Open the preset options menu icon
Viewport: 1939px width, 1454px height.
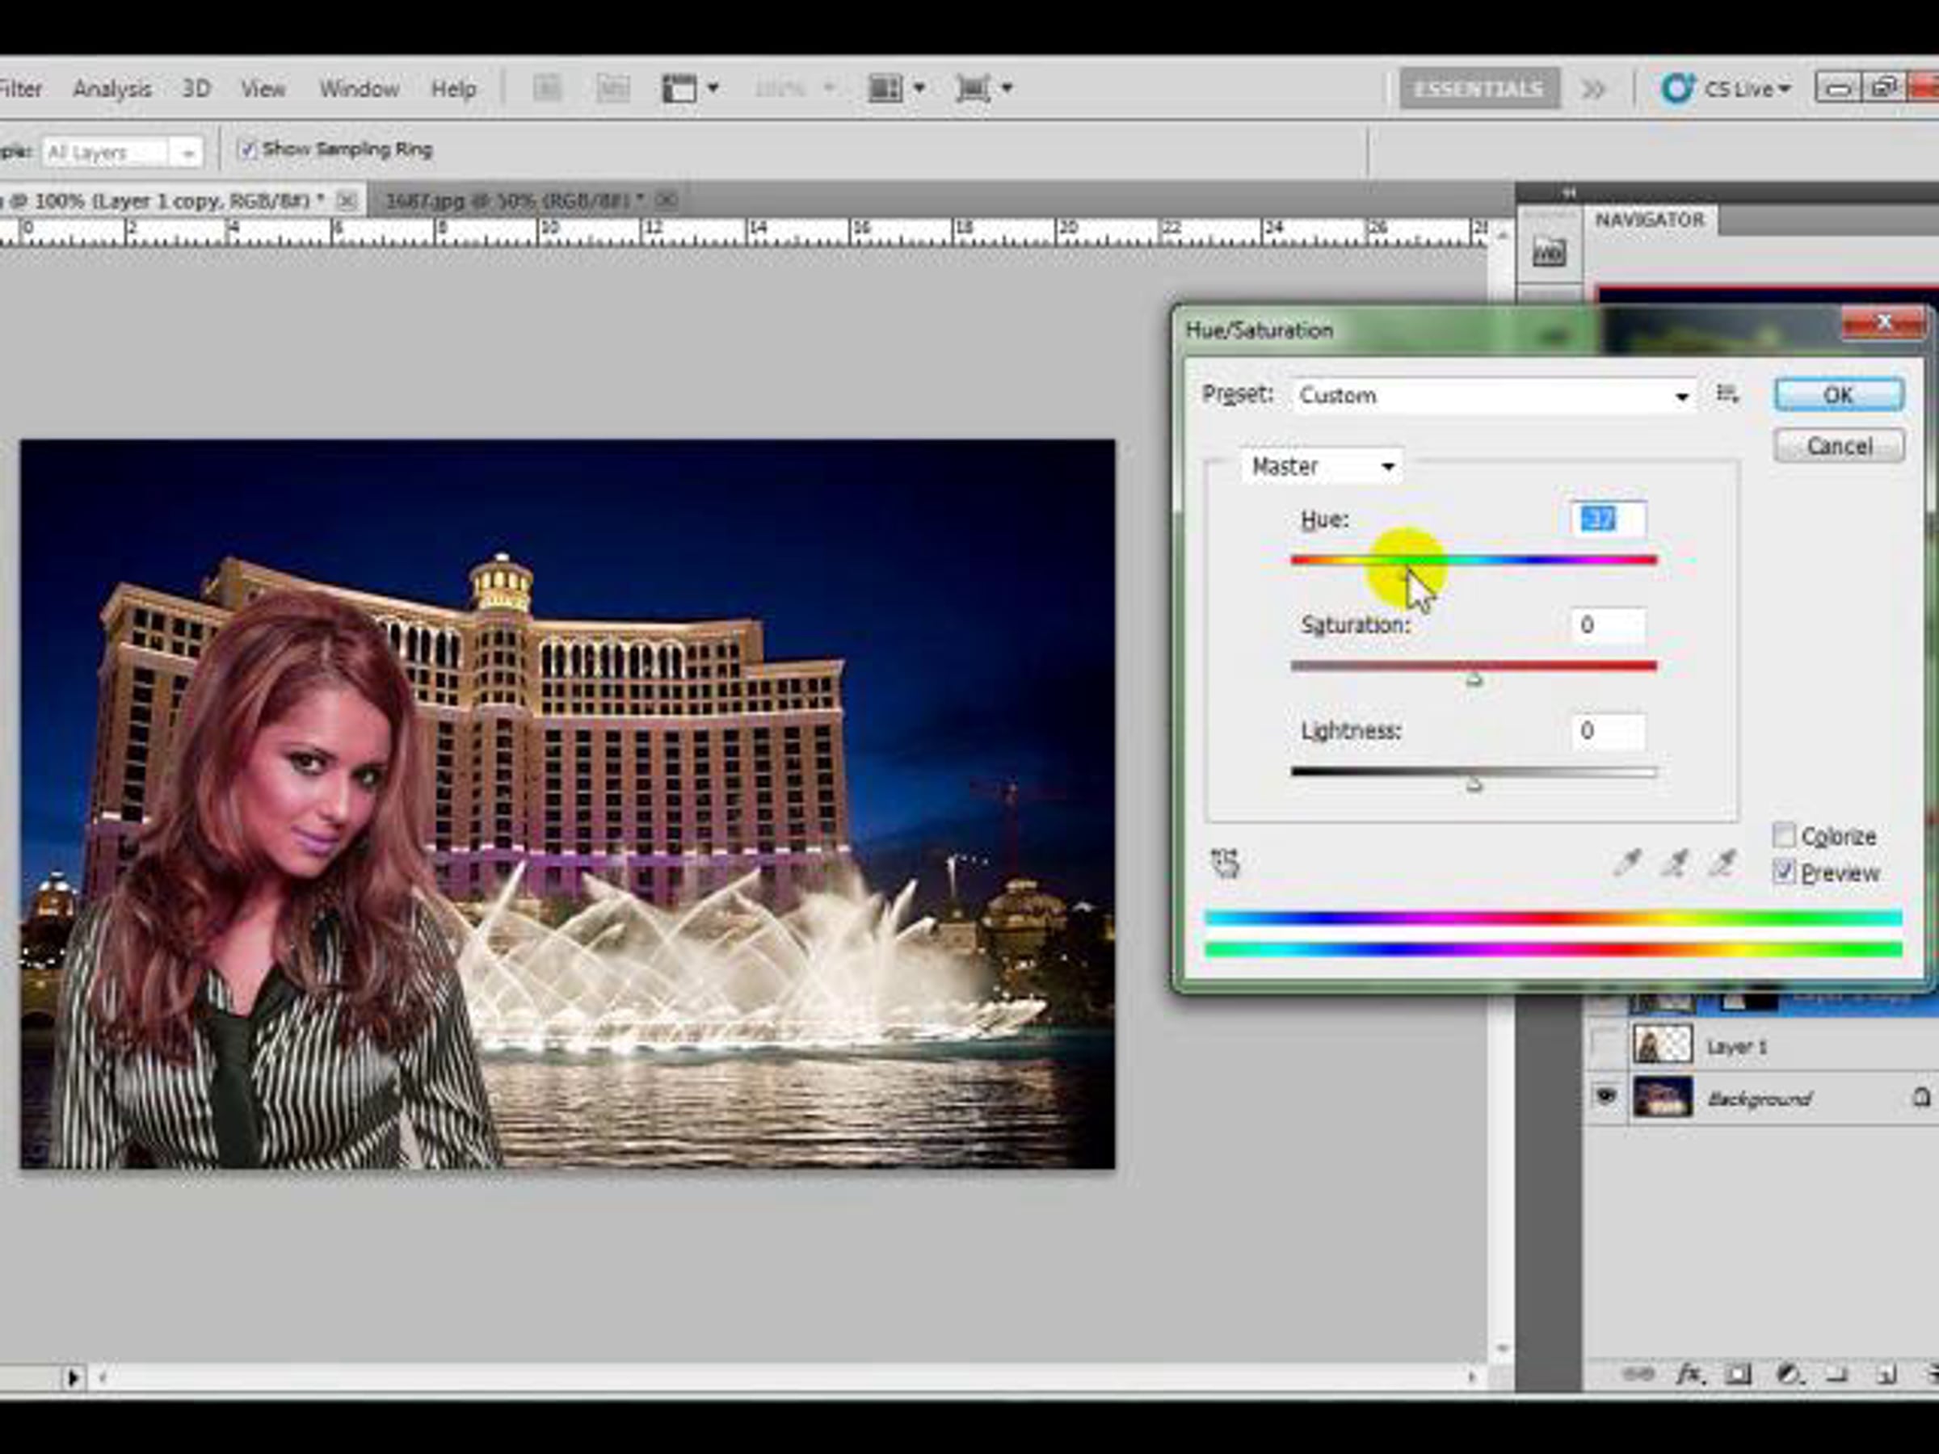(1727, 394)
